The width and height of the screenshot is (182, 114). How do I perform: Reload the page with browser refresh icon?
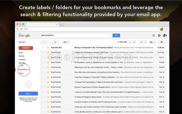pos(26,29)
